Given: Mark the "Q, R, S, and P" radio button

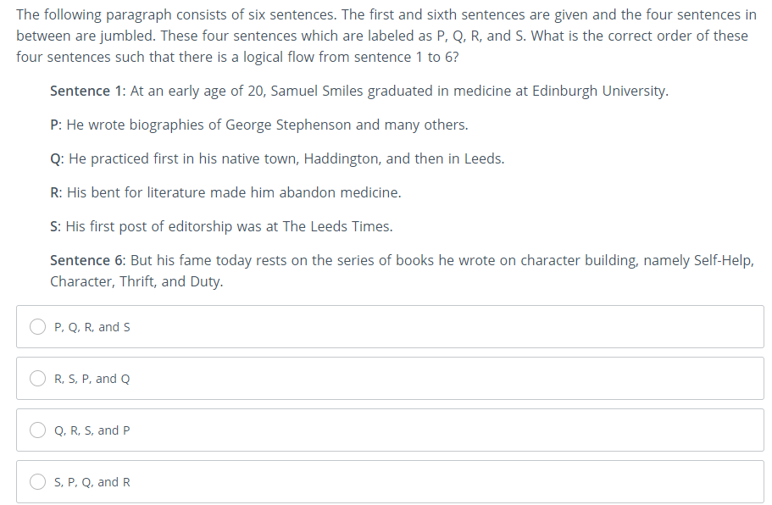Looking at the screenshot, I should 38,430.
